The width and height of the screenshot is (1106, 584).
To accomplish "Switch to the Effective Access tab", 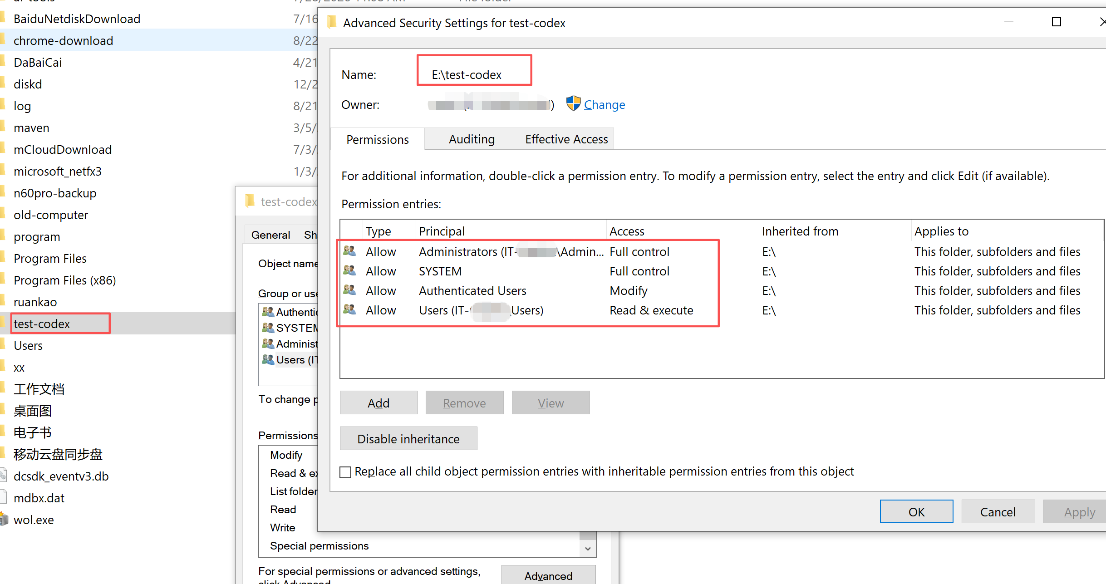I will (x=566, y=139).
